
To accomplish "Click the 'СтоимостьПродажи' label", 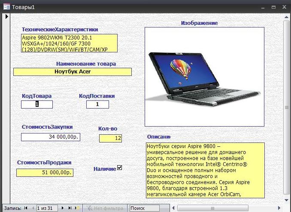I will (44, 163).
